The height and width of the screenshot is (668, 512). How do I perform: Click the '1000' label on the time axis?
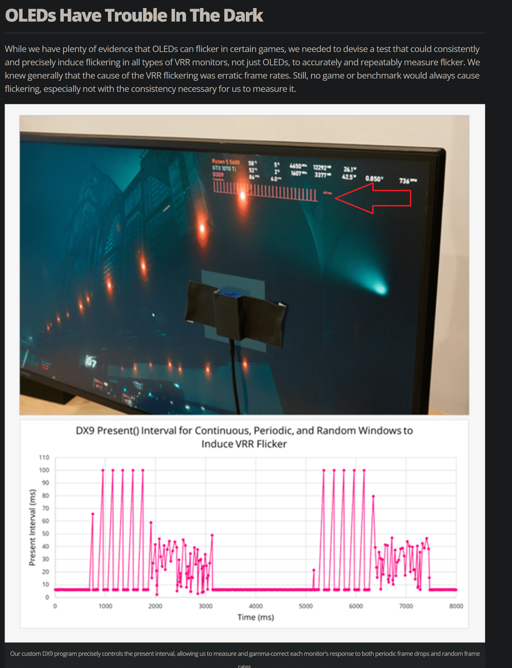pos(105,606)
